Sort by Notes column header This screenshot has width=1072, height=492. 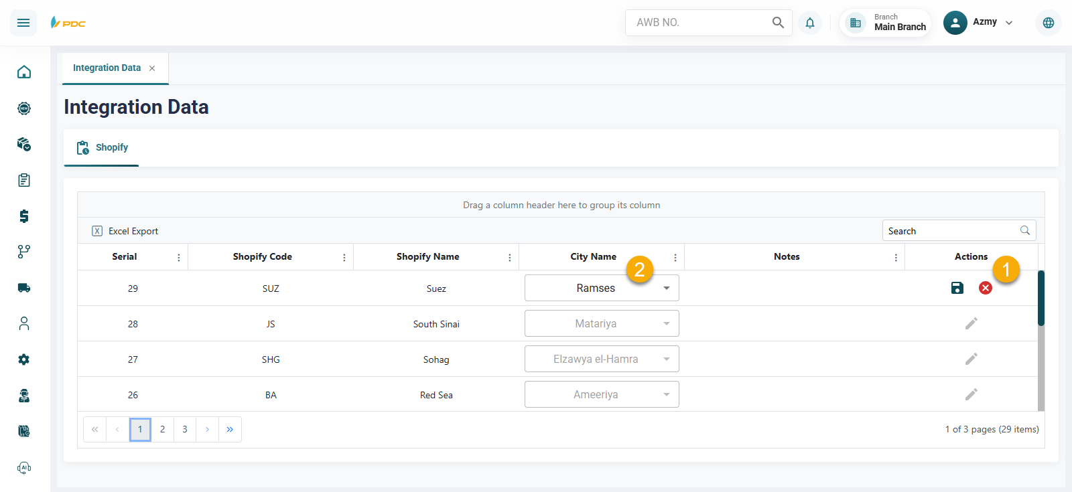click(787, 256)
